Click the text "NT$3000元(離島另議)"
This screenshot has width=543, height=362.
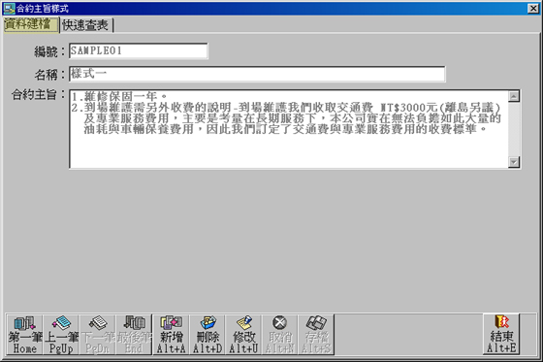(440, 107)
